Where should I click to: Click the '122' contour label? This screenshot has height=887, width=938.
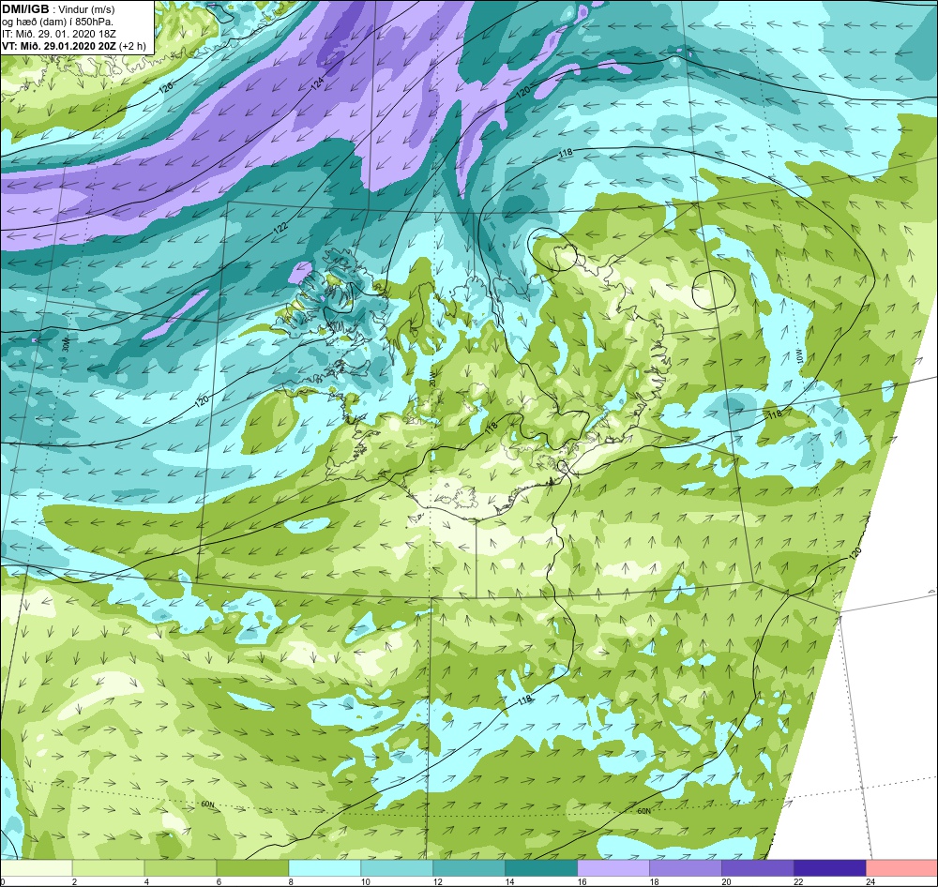pos(281,228)
